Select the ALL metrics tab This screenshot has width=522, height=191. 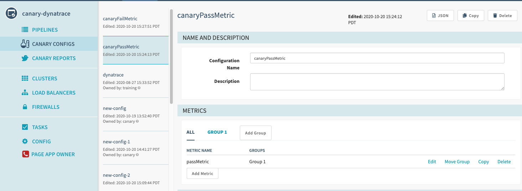(191, 132)
